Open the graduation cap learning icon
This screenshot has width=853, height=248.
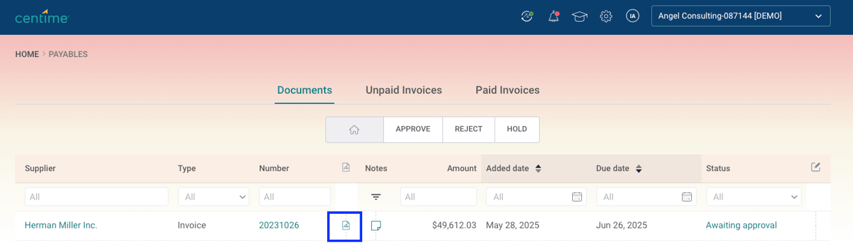tap(579, 16)
